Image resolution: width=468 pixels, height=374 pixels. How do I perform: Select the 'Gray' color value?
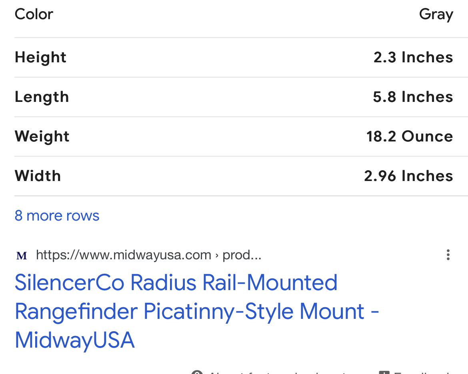click(436, 15)
